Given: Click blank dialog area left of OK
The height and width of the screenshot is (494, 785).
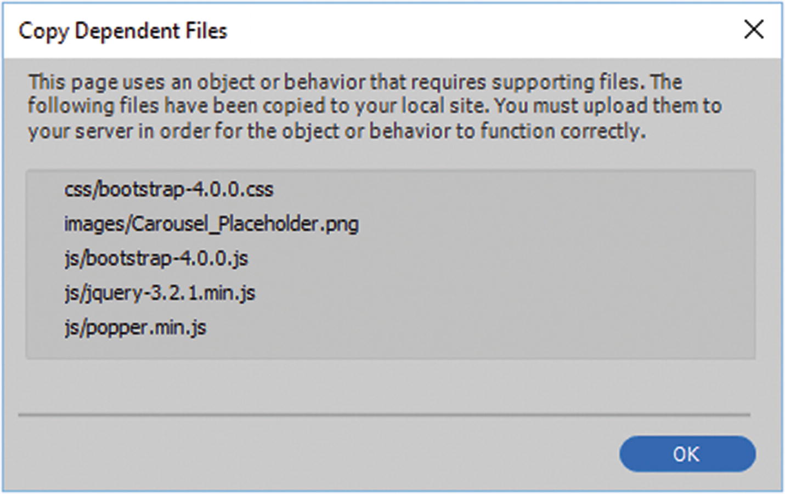Looking at the screenshot, I should pos(329,454).
